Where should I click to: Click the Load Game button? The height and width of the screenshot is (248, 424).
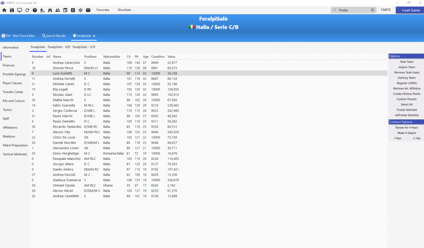410,10
